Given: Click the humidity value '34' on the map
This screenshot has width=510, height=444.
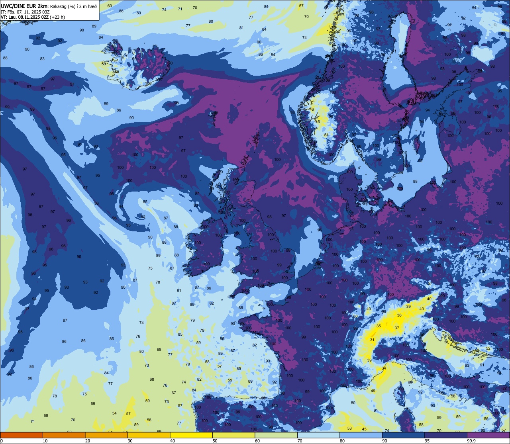Looking at the screenshot, I should [x=384, y=368].
